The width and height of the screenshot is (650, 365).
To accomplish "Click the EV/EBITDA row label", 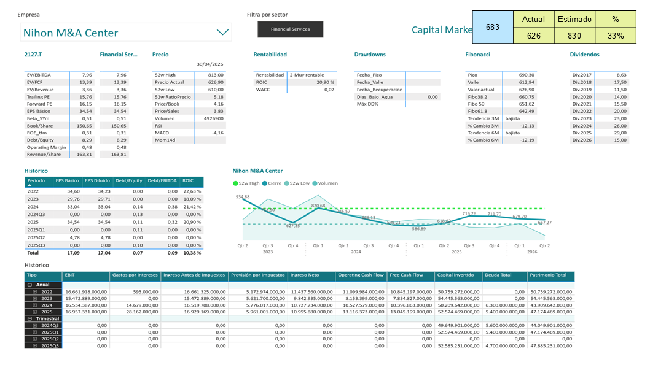I will [39, 75].
